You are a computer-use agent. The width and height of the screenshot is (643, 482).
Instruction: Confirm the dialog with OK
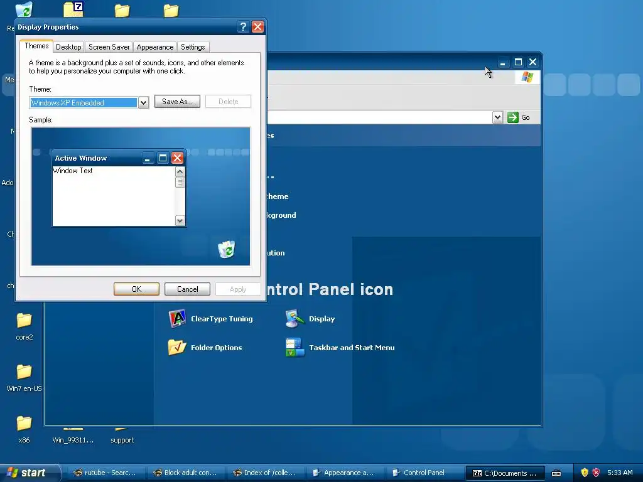pyautogui.click(x=136, y=289)
